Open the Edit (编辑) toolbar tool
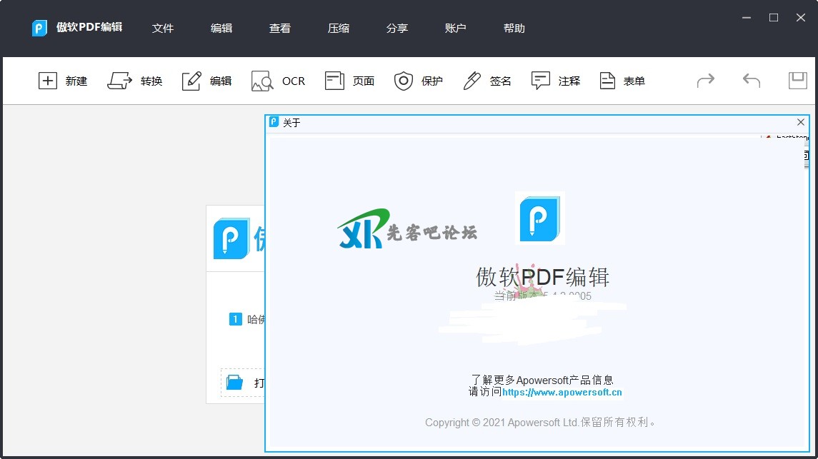This screenshot has height=459, width=818. pyautogui.click(x=191, y=81)
